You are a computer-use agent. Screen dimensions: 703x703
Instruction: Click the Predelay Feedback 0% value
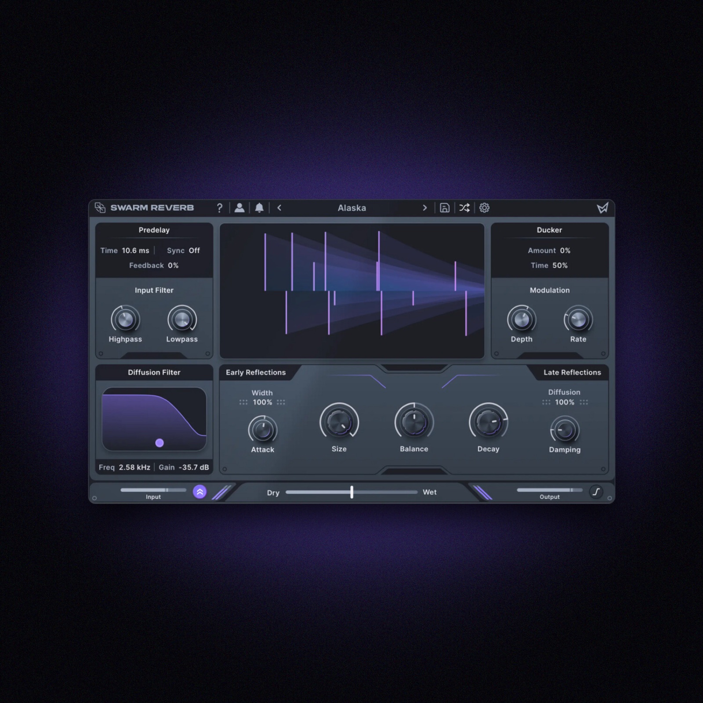coord(173,265)
